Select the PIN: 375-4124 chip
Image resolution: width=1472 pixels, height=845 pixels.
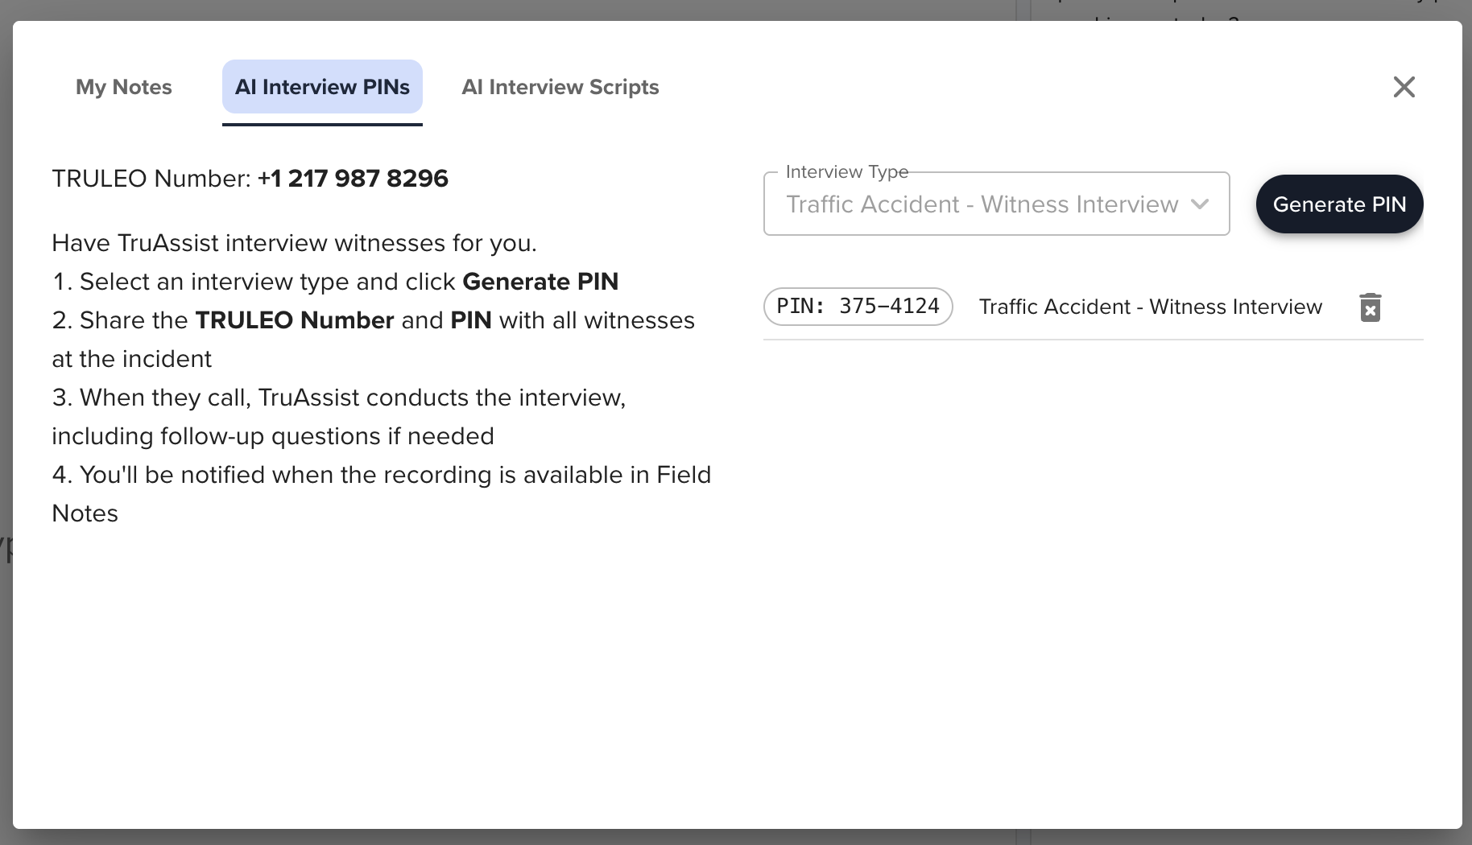point(858,307)
